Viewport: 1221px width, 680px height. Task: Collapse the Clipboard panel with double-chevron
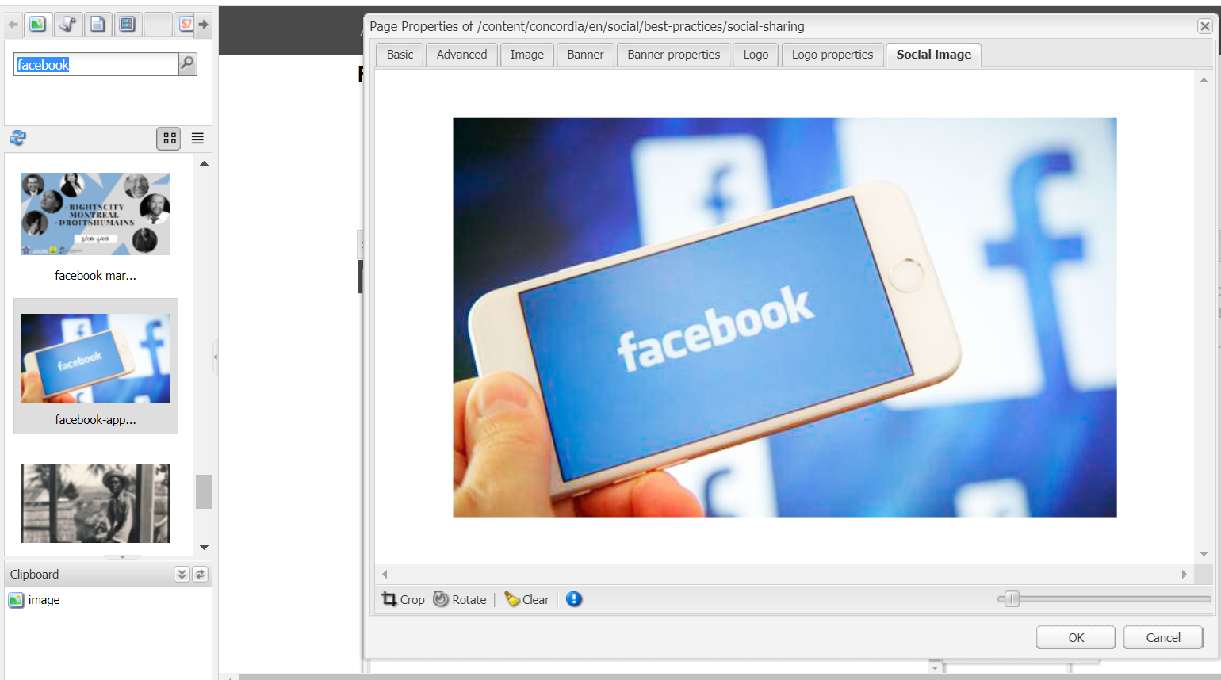tap(182, 575)
